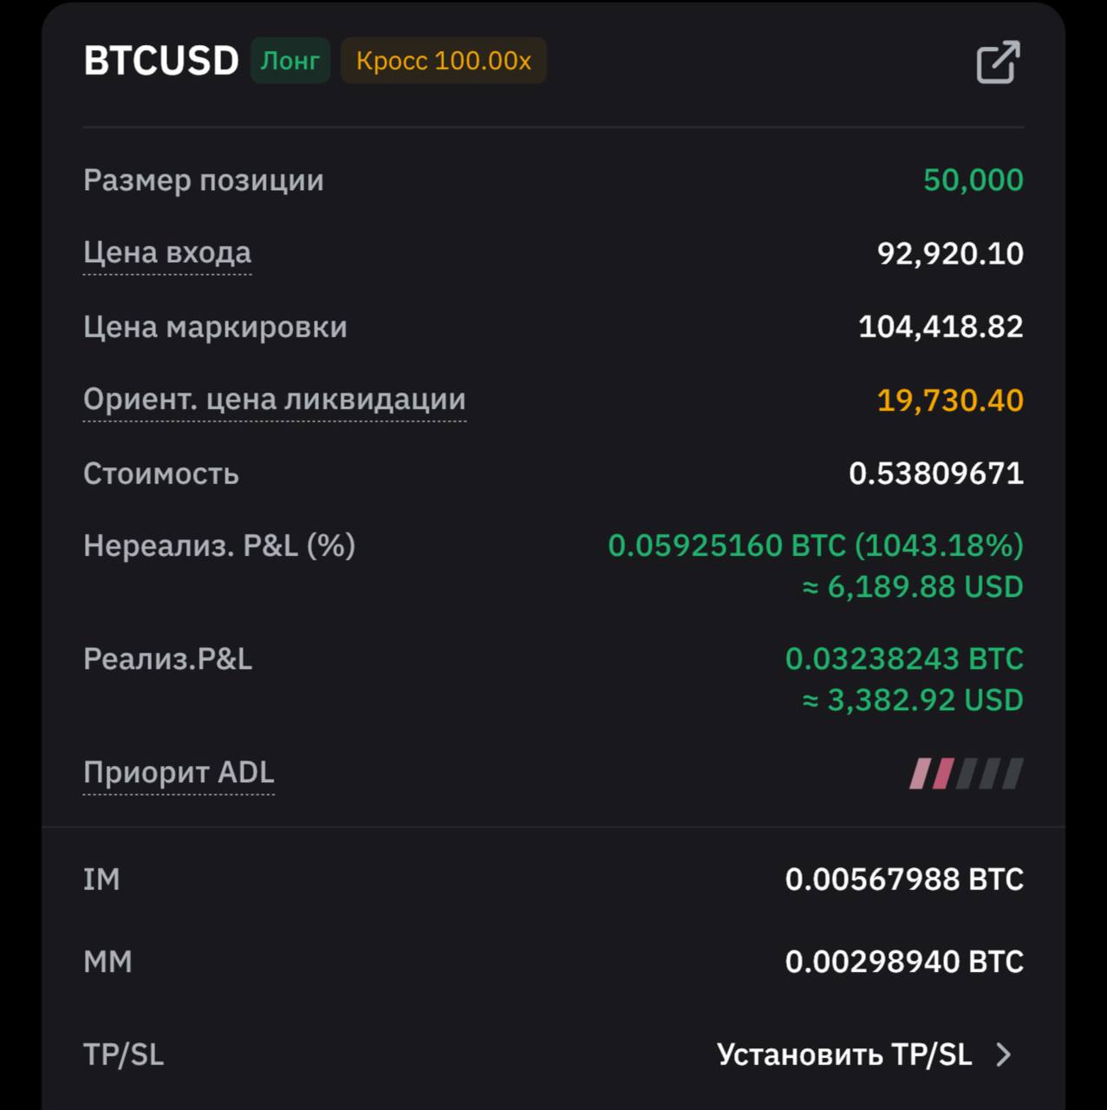Show info for Приорит ADL label
This screenshot has height=1110, width=1107.
pyautogui.click(x=179, y=772)
